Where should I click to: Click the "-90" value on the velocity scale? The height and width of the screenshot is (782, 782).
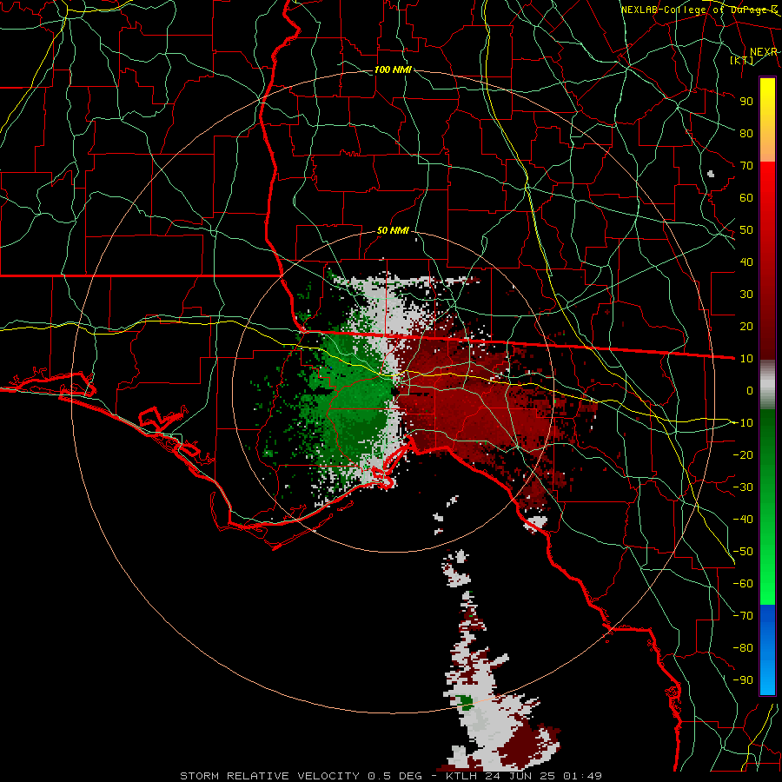[743, 680]
